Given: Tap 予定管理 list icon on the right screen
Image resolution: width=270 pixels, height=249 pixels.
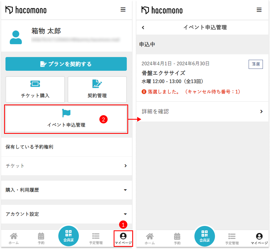Looking at the screenshot, I should coord(232,238).
